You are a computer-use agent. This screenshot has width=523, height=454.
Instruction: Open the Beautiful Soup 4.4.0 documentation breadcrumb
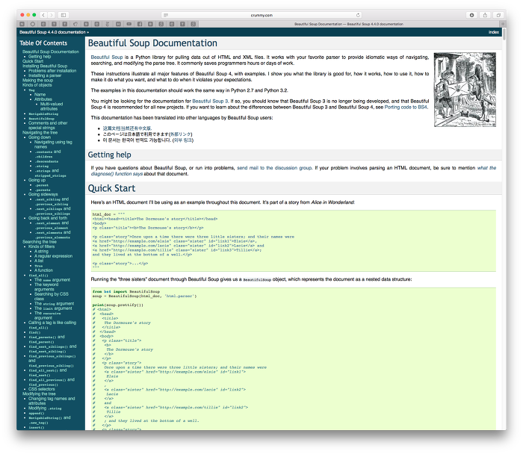coord(53,32)
